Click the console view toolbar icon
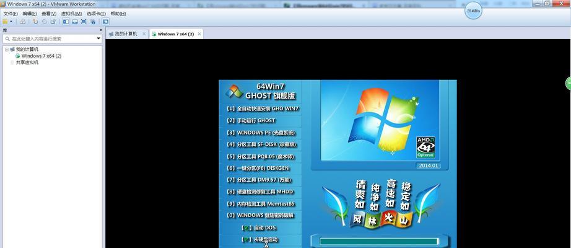 (x=105, y=22)
